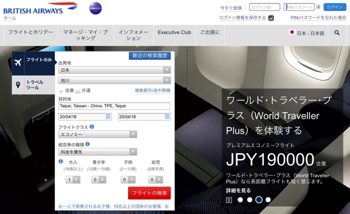This screenshot has width=350, height=214.
Task: Click the blue ログイン button
Action: [335, 7]
